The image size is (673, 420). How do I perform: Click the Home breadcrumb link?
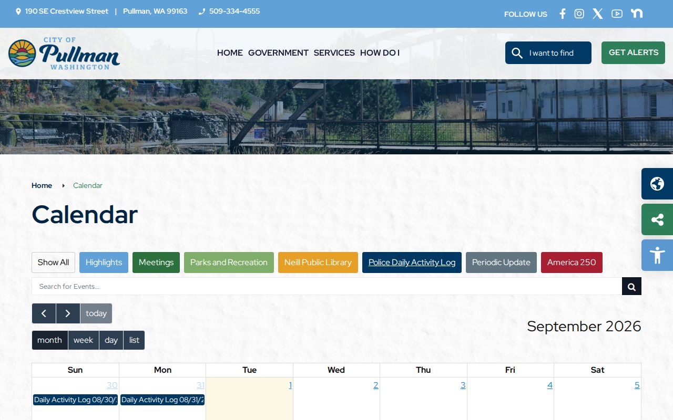tap(42, 185)
